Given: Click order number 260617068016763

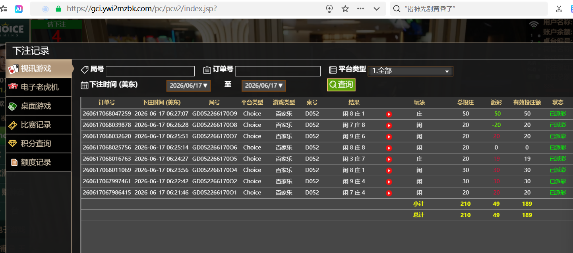Looking at the screenshot, I should tap(107, 159).
